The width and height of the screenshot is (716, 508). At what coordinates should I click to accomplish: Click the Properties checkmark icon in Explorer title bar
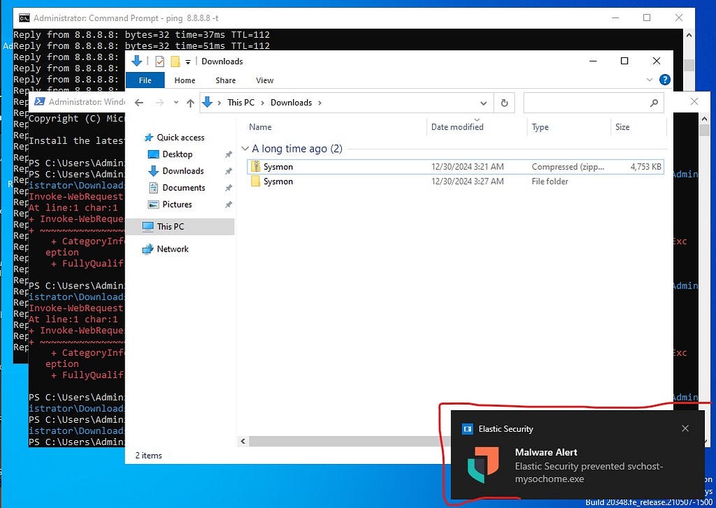point(159,61)
